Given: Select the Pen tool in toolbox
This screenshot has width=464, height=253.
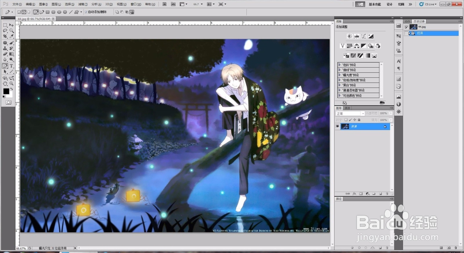Looking at the screenshot, I should [x=5, y=66].
